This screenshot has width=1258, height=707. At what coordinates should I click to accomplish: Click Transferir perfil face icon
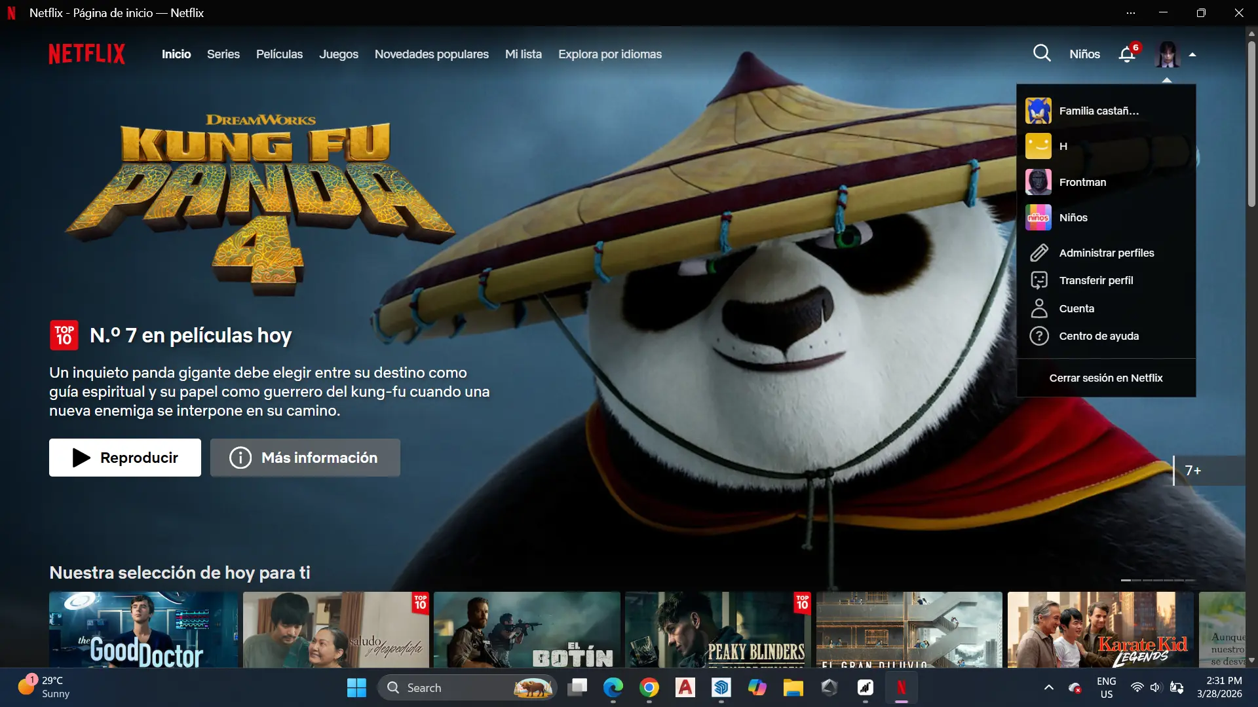1039,280
